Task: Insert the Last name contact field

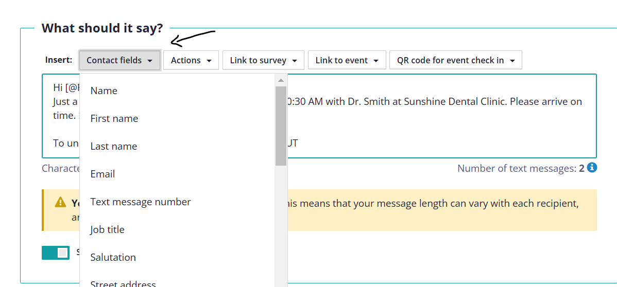Action: (x=177, y=146)
